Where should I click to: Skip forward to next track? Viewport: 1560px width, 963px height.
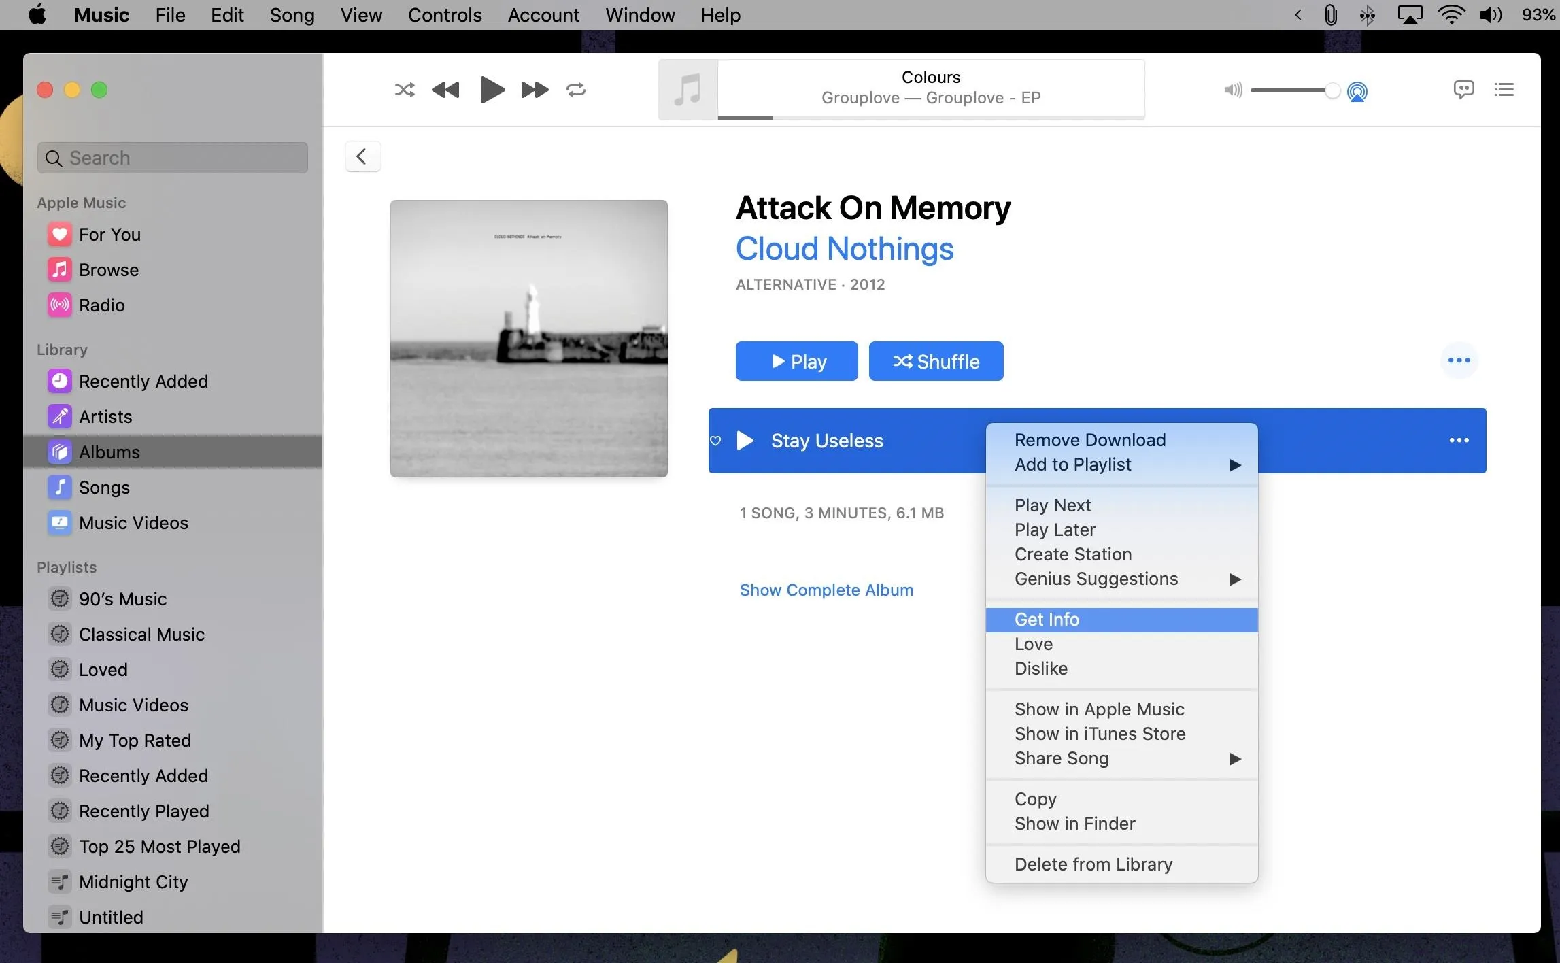click(535, 90)
